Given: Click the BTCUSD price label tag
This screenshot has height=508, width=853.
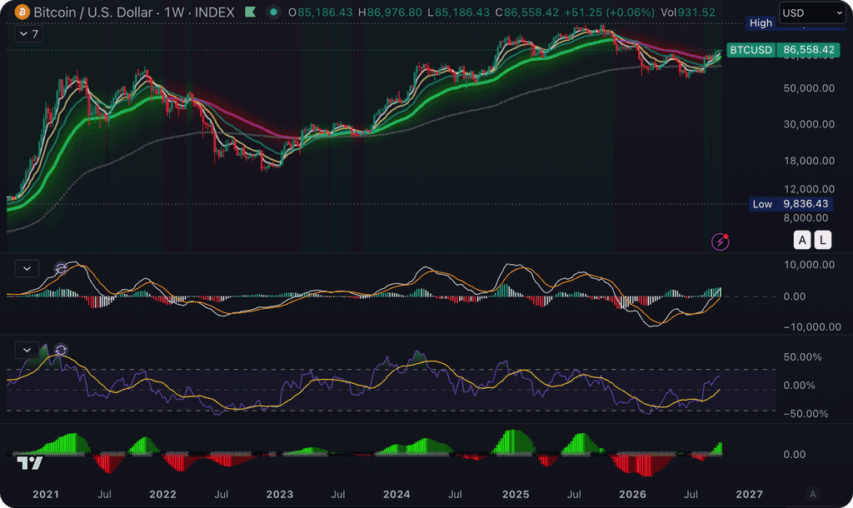Looking at the screenshot, I should [x=751, y=50].
